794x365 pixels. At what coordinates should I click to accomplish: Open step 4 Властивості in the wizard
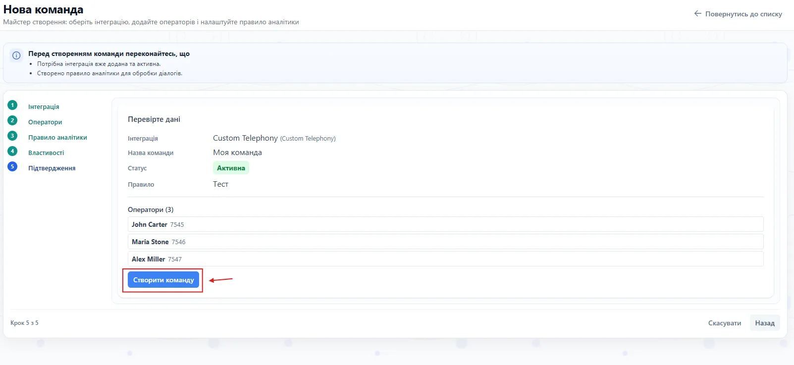[46, 153]
